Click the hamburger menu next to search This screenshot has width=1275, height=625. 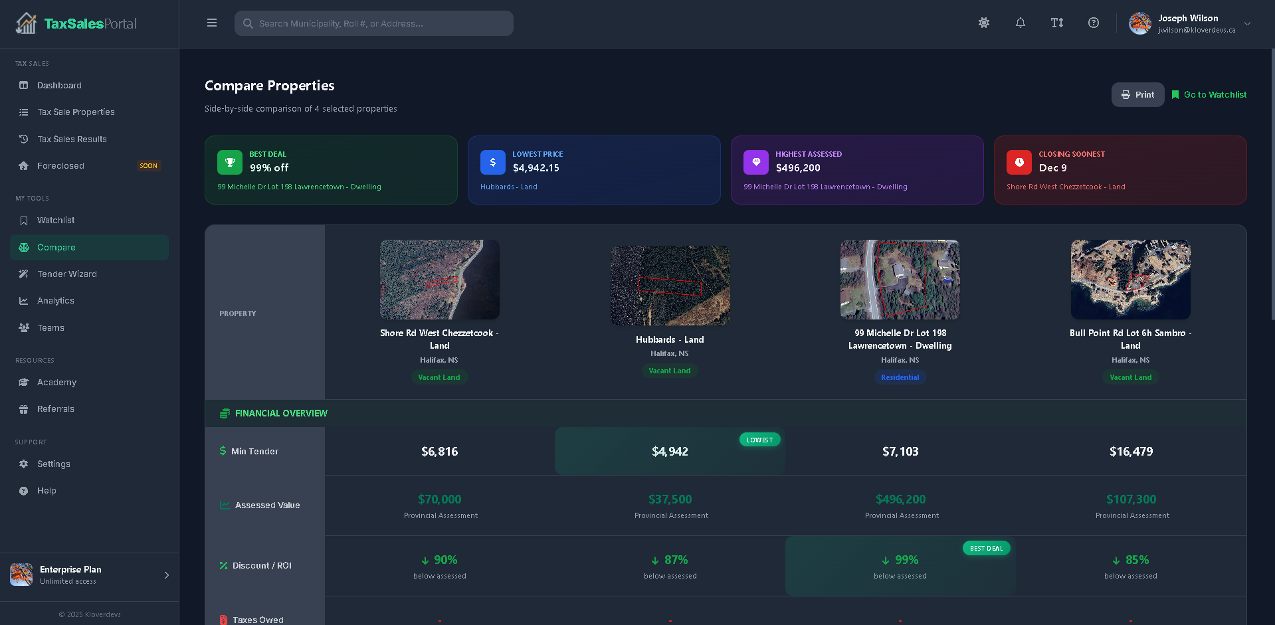click(212, 23)
